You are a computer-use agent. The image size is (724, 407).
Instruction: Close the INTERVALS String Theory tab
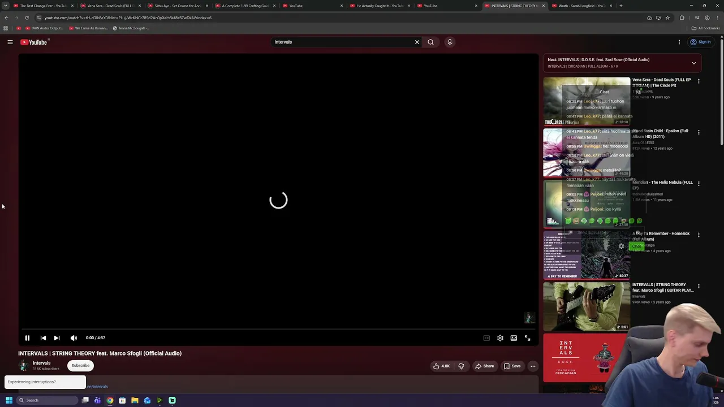[544, 6]
